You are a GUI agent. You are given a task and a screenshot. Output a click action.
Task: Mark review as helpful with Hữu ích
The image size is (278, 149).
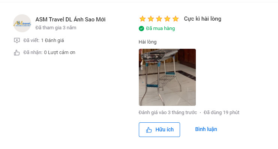click(159, 129)
